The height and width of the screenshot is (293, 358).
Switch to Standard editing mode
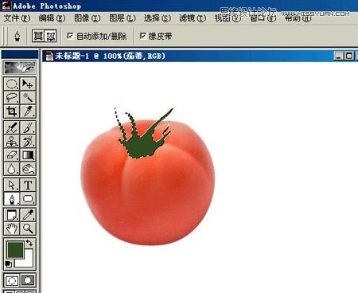tap(12, 280)
